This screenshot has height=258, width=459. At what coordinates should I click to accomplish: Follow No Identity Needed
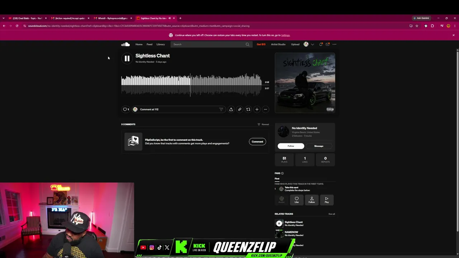pyautogui.click(x=291, y=146)
